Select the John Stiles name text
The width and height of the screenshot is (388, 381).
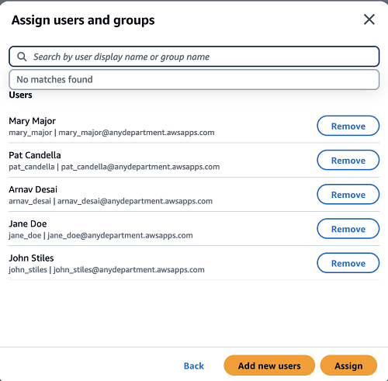click(31, 258)
